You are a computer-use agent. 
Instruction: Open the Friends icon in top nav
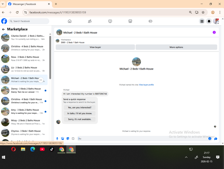click(x=90, y=21)
